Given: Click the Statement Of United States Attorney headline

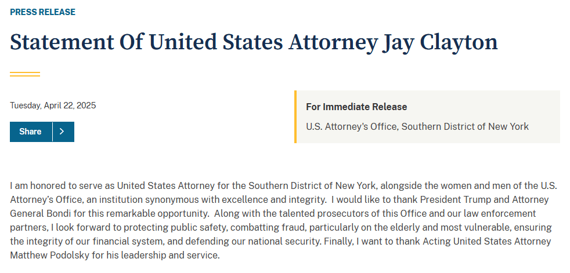Looking at the screenshot, I should pos(254,42).
